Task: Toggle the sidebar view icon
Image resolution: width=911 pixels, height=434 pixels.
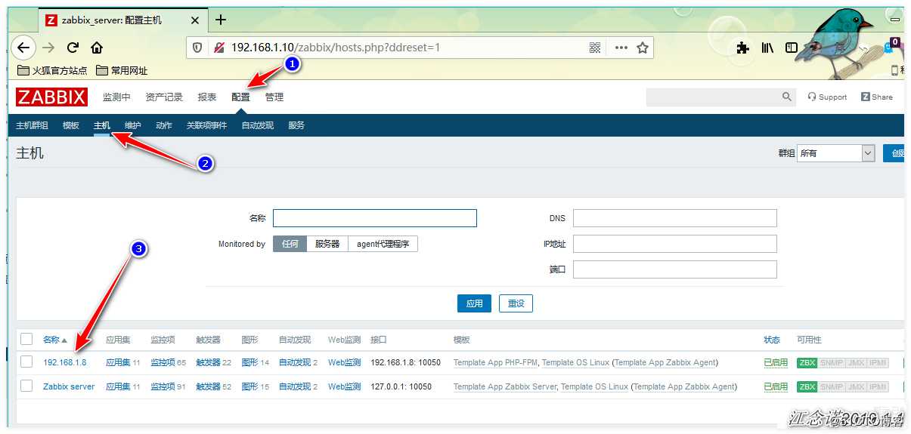Action: click(792, 48)
